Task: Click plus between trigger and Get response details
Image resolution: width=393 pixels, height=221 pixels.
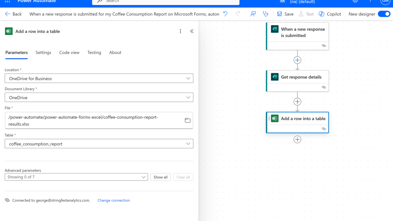Action: tap(297, 60)
